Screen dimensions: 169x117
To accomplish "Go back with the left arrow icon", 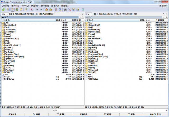I will [x=37, y=10].
